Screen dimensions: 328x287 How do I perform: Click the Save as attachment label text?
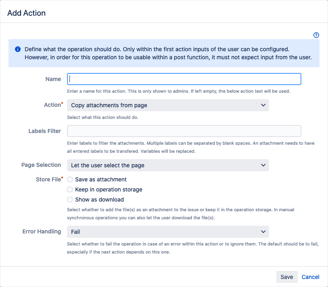101,179
